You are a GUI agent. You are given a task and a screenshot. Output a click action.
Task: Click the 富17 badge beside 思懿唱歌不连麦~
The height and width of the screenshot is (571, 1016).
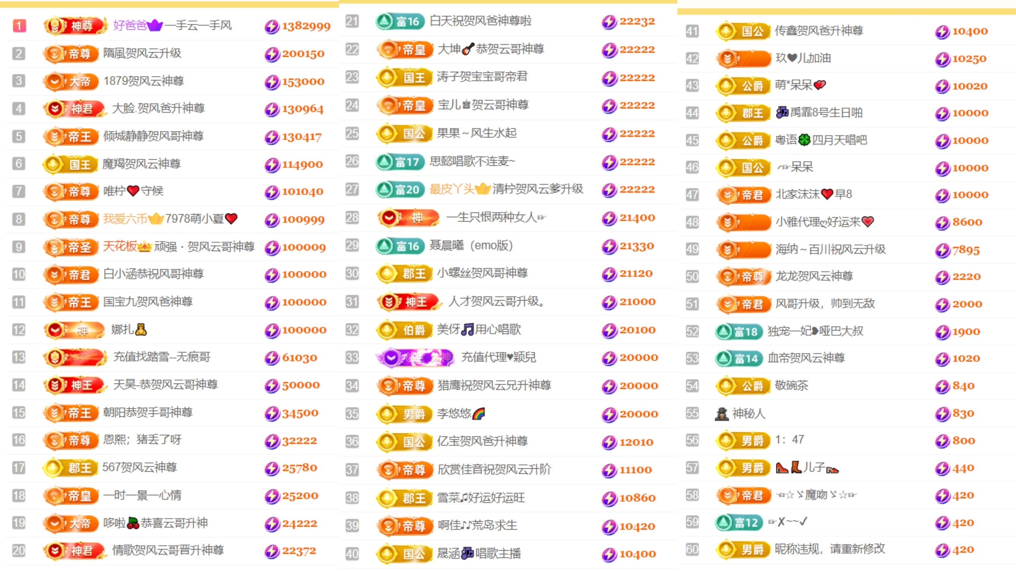pos(400,162)
